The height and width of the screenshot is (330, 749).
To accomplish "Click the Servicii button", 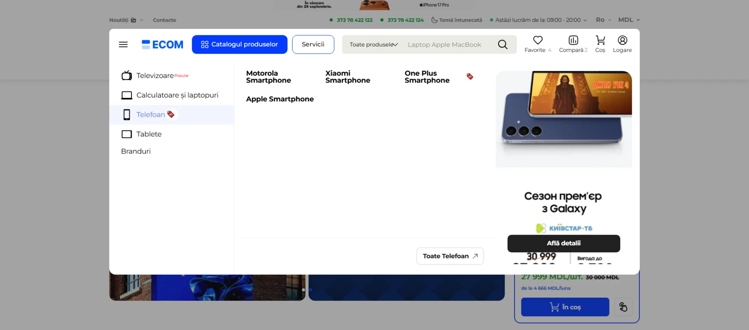I will (313, 45).
